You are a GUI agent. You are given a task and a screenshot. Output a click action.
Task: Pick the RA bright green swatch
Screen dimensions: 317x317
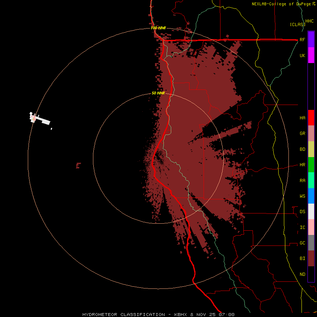(x=311, y=180)
